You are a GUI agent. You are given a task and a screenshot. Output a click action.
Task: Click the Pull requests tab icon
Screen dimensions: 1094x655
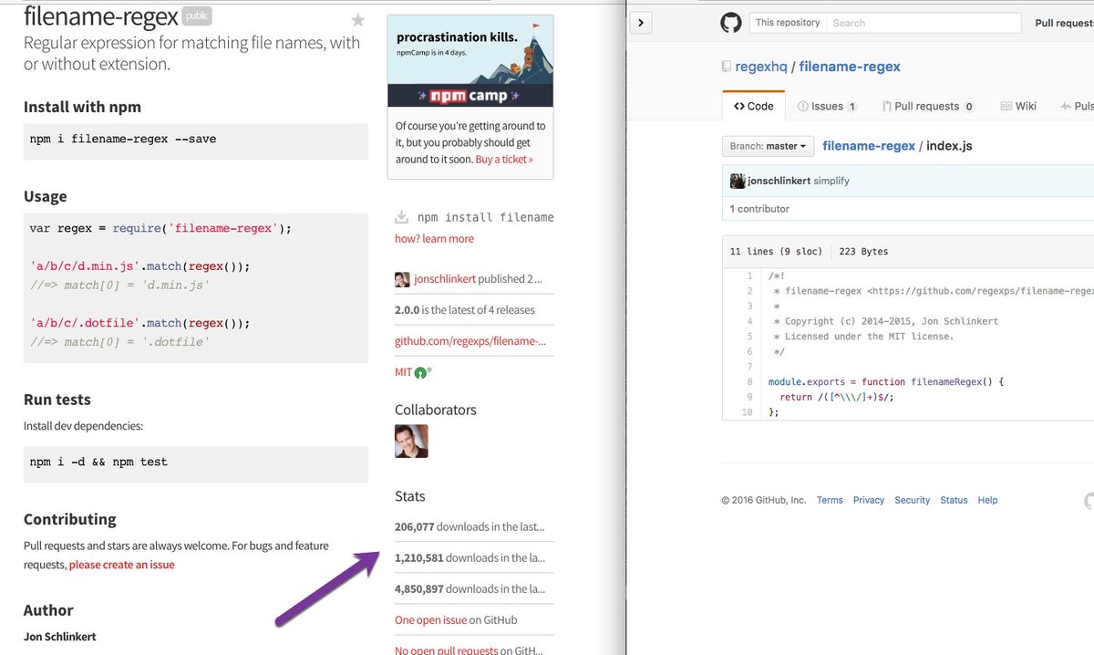point(886,106)
